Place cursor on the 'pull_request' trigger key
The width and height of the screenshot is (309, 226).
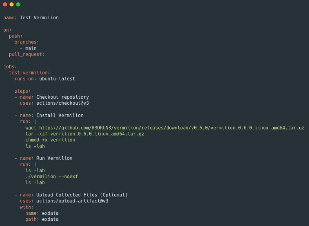click(x=26, y=54)
